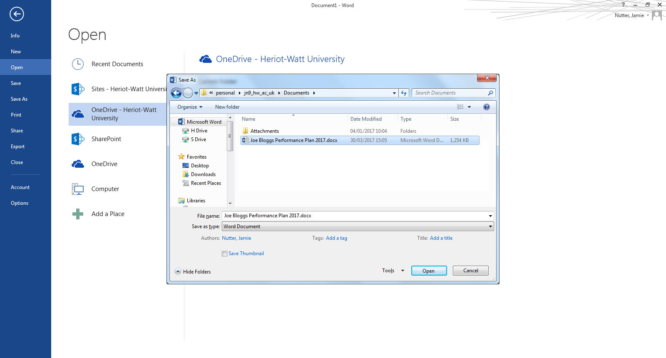This screenshot has height=358, width=666.
Task: Click the Microsoft Word icon in navigation pane
Action: [x=181, y=122]
